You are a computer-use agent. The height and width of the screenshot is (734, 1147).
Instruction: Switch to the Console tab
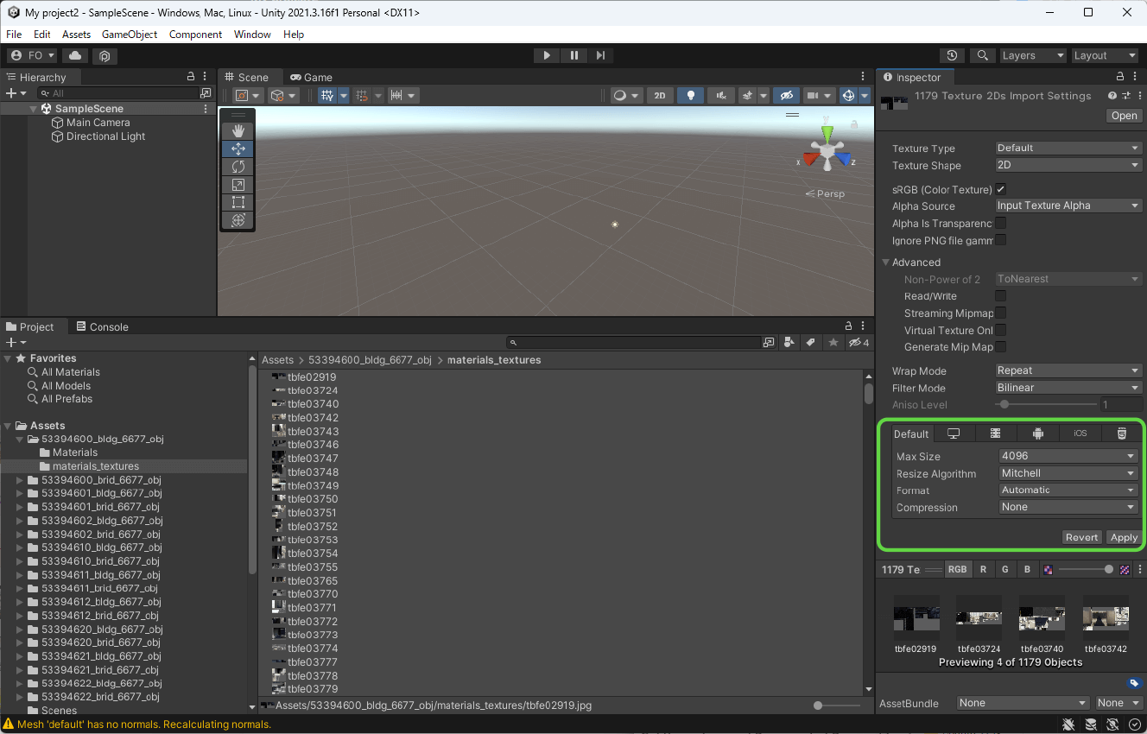(x=103, y=327)
